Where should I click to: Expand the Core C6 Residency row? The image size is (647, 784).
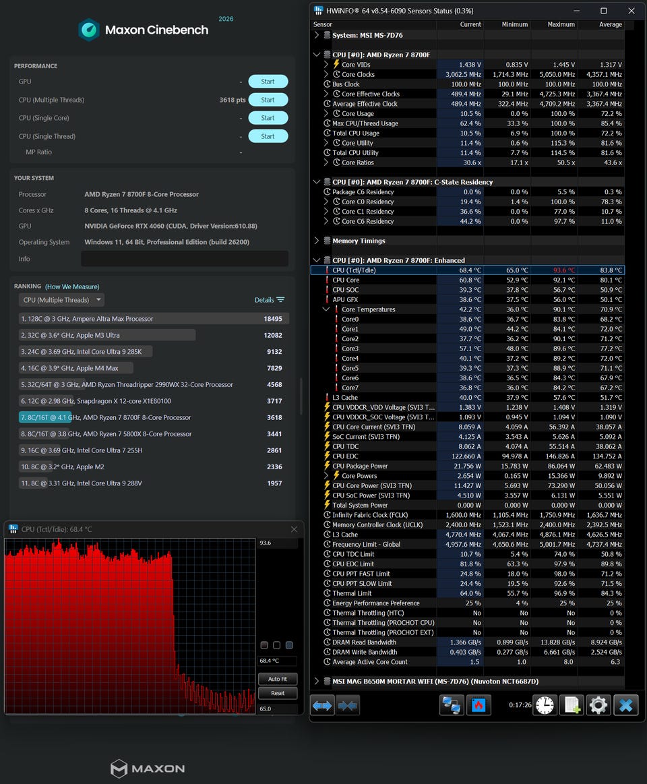click(326, 221)
